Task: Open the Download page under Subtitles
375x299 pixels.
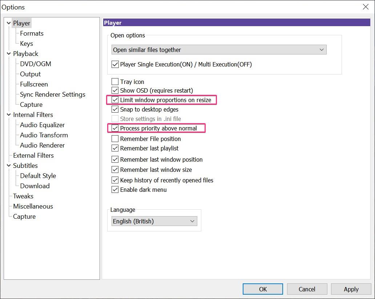Action: [34, 186]
